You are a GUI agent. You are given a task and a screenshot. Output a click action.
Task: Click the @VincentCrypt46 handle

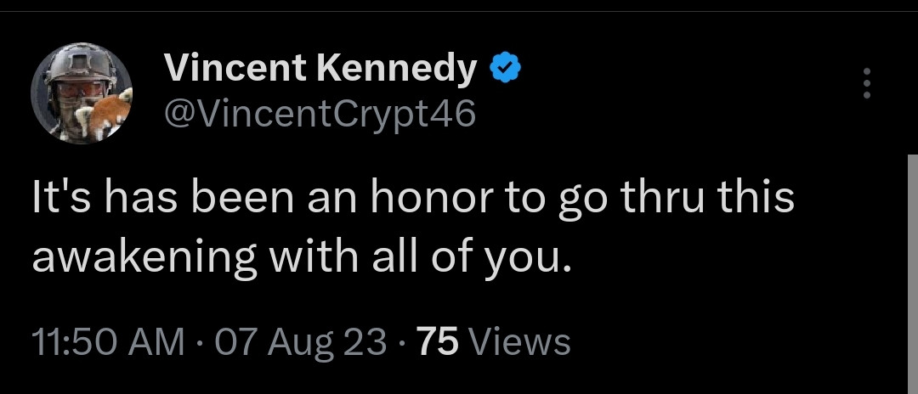[x=319, y=111]
